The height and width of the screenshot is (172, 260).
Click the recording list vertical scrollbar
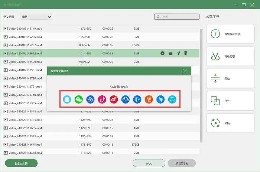coord(201,85)
